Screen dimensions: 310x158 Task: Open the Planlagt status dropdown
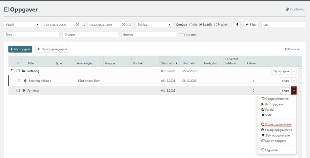tap(154, 25)
